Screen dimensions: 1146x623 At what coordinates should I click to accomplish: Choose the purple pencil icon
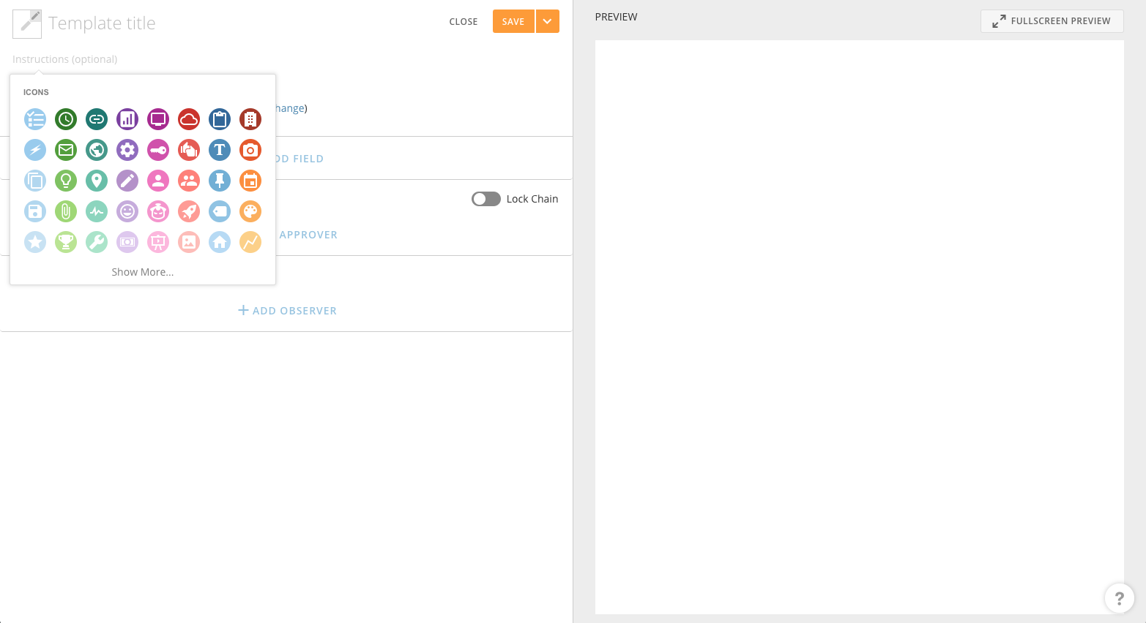[x=127, y=181]
